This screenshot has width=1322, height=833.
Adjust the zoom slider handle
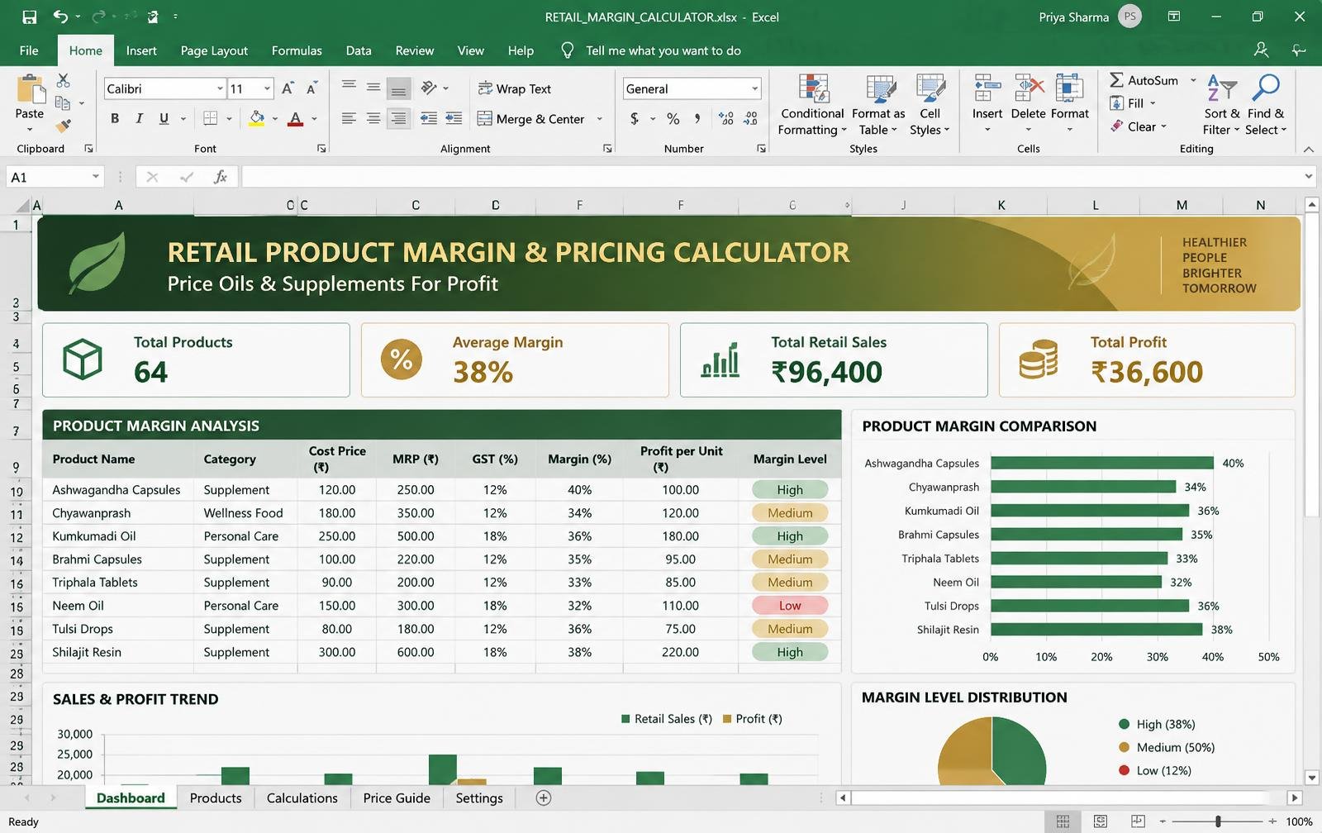[x=1218, y=821]
